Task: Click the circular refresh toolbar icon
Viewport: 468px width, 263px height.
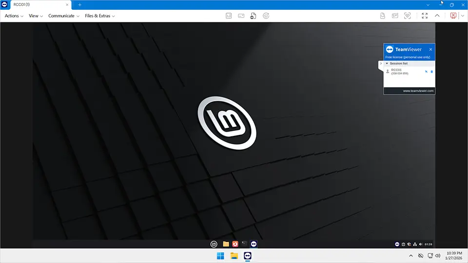Action: 266,16
